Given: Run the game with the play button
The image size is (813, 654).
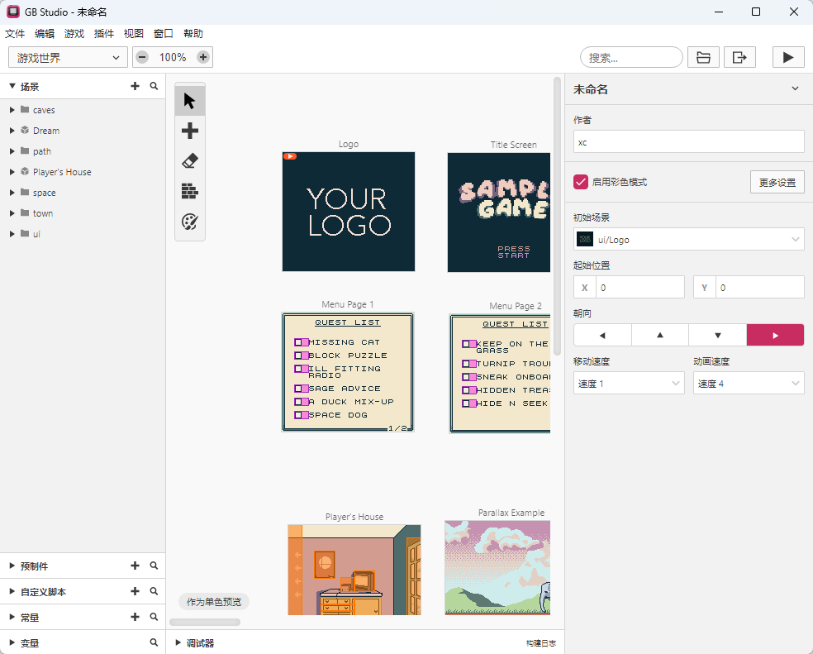Looking at the screenshot, I should tap(788, 57).
